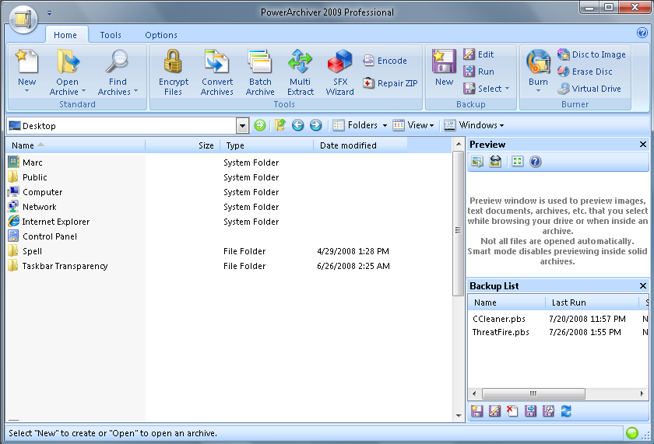Close the Preview panel
The image size is (654, 444).
[643, 144]
